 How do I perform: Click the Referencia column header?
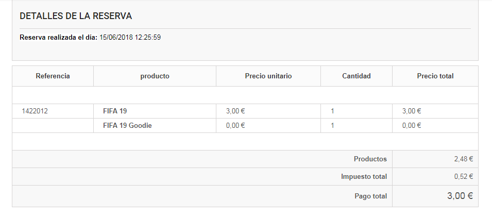(x=53, y=76)
